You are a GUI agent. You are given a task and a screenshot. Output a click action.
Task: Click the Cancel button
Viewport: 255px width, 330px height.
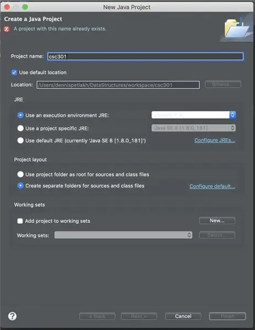tap(183, 316)
